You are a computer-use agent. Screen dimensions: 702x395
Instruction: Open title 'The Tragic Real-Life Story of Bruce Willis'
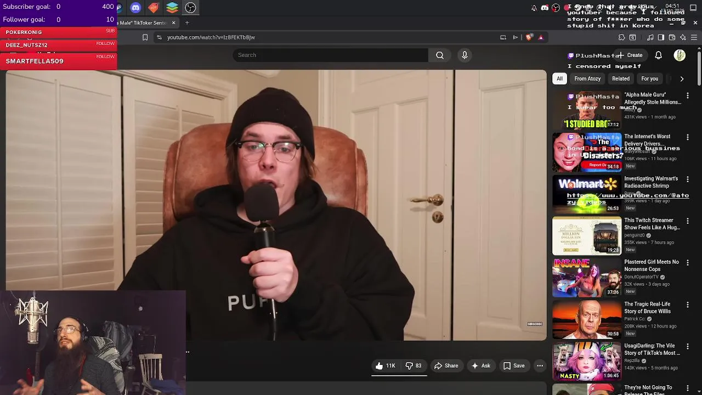647,308
